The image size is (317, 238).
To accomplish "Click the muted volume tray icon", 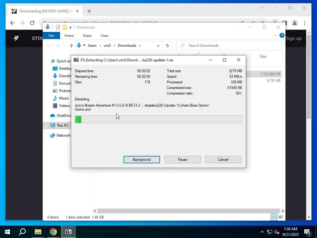I will [277, 232].
